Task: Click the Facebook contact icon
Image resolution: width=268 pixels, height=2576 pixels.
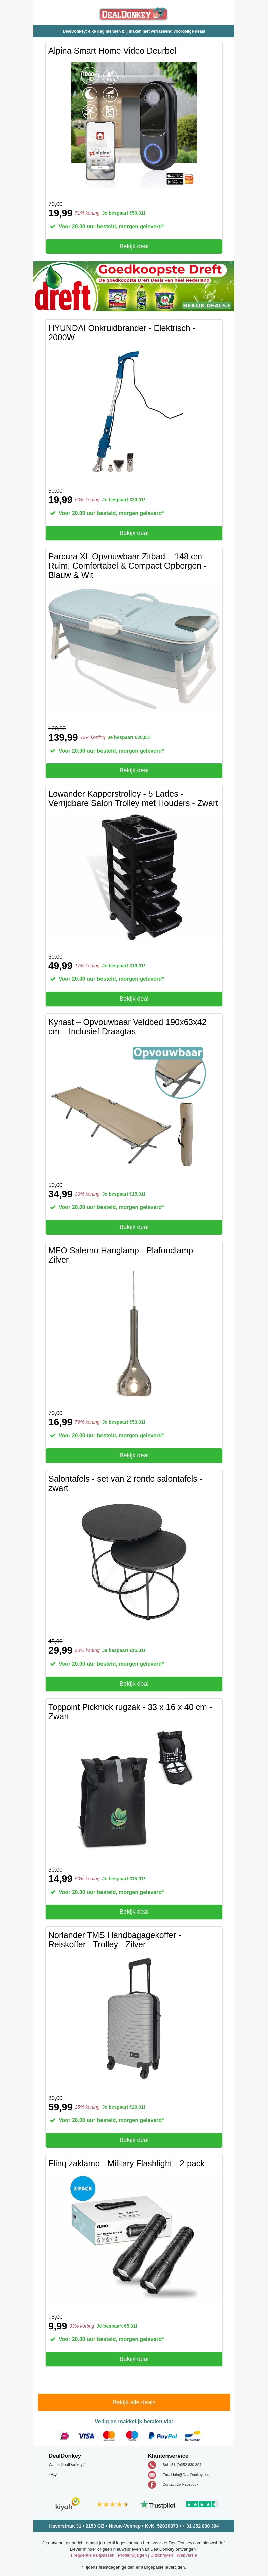Action: click(x=152, y=2484)
